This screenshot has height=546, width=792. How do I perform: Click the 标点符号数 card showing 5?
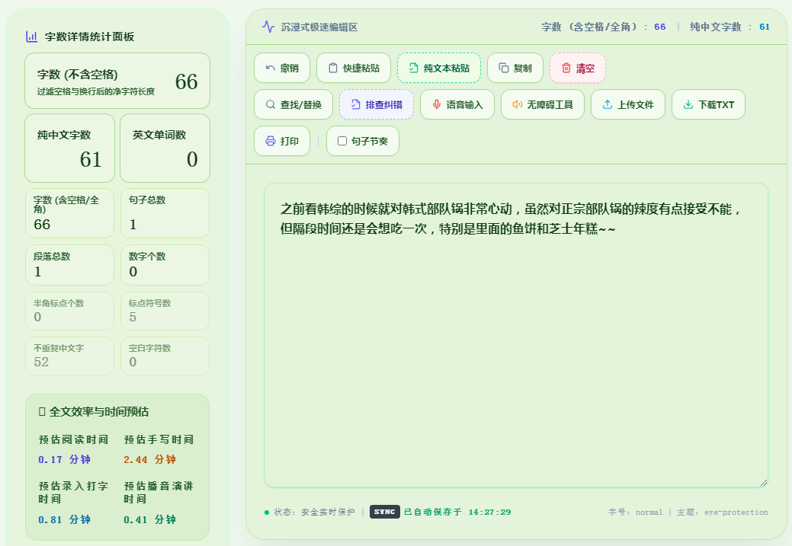click(165, 311)
